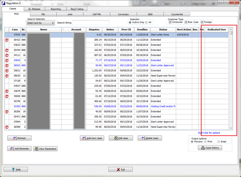Click the alert icon beside case 36630
The height and width of the screenshot is (177, 241).
coord(7,76)
